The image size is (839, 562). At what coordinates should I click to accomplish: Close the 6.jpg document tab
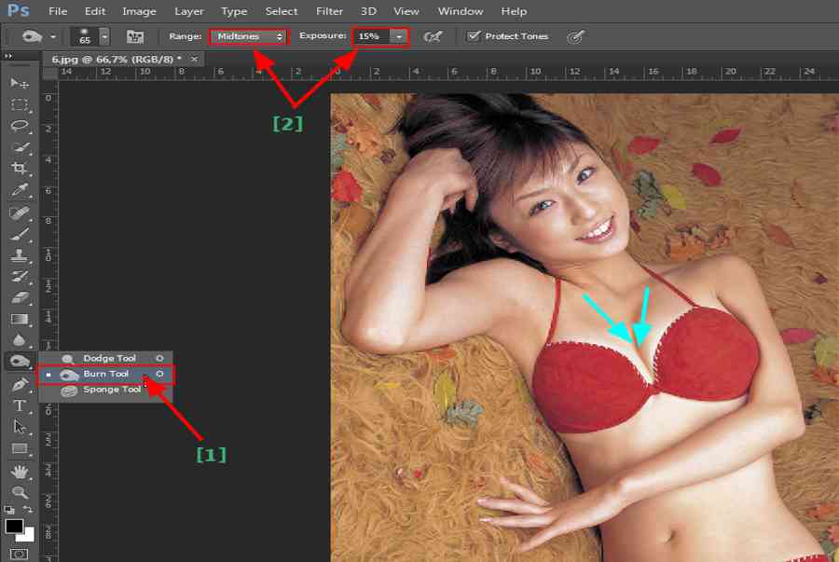[x=194, y=60]
